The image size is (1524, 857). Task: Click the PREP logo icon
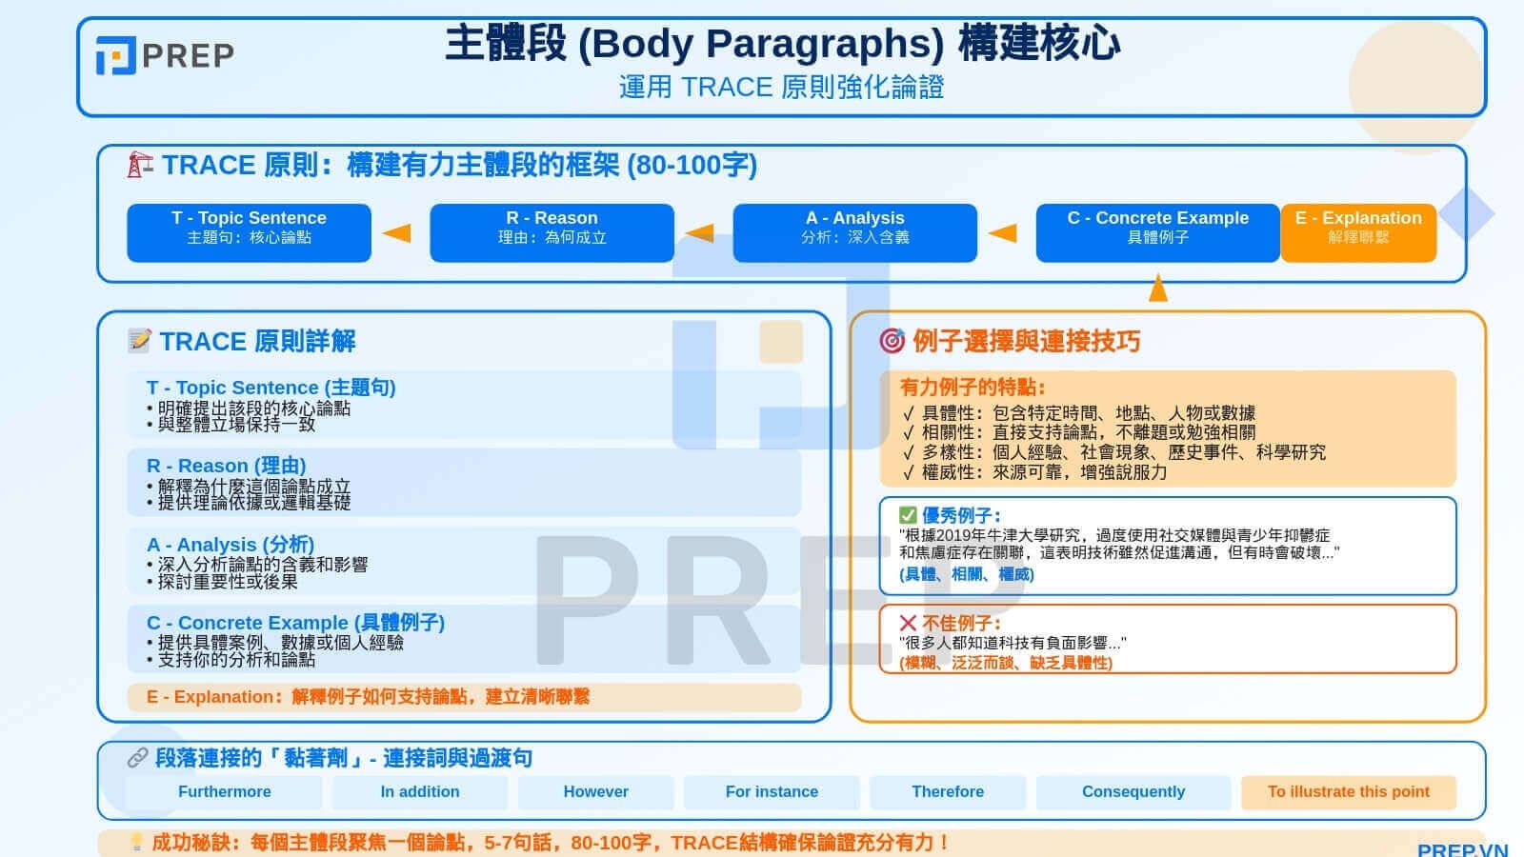(115, 55)
